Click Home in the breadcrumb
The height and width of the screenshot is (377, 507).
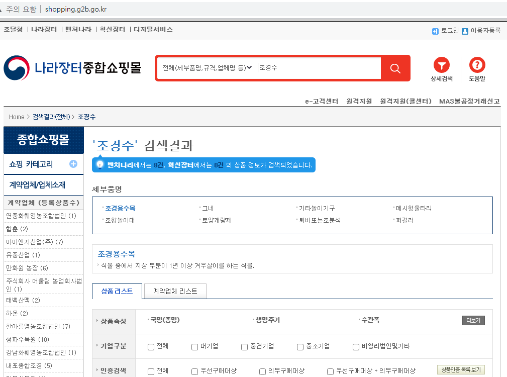click(17, 117)
